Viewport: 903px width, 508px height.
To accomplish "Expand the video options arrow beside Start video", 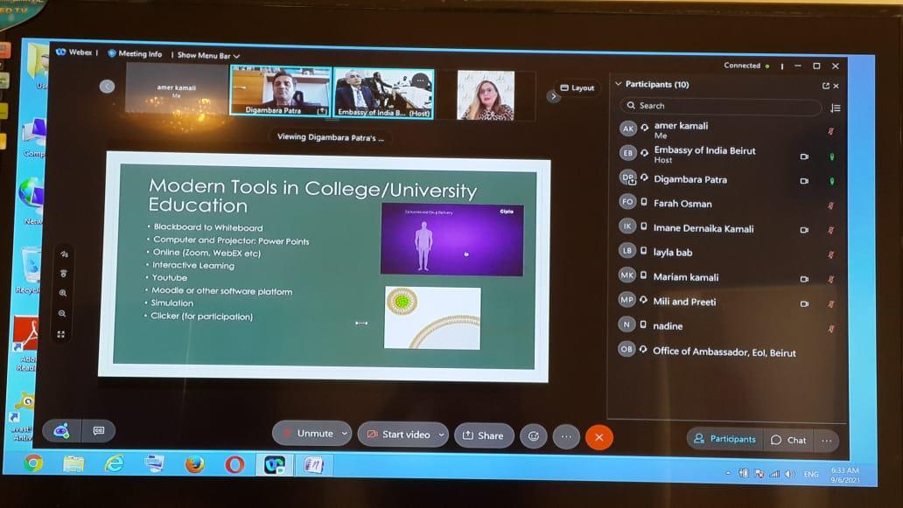I will [440, 435].
